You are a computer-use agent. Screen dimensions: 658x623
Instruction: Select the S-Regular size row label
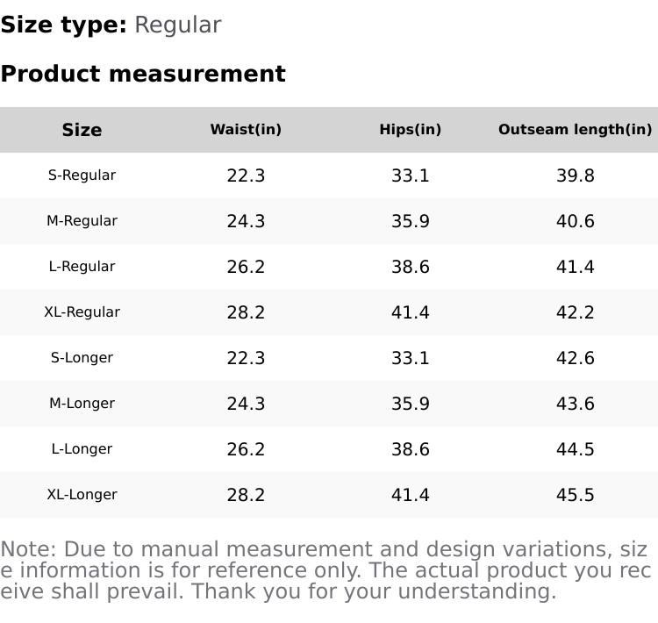(82, 175)
